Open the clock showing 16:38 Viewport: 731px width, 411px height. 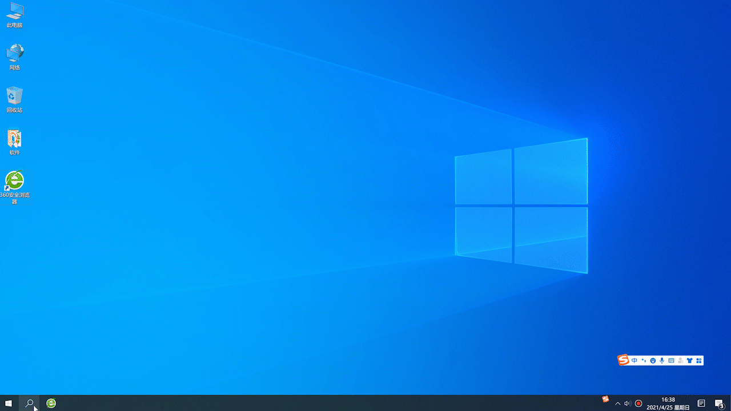pos(668,404)
